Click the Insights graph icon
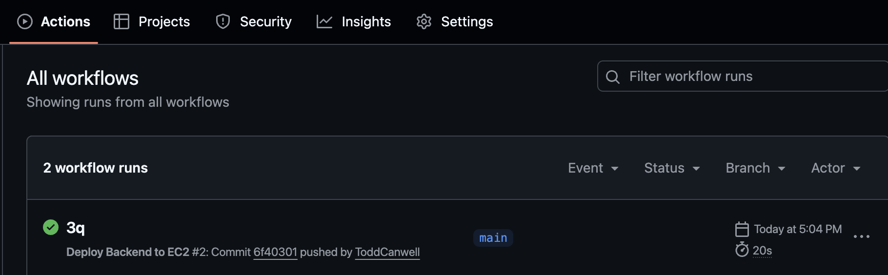 coord(324,21)
